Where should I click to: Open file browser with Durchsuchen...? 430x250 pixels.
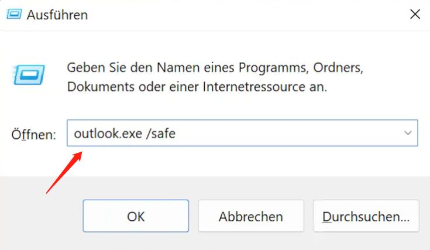366,216
